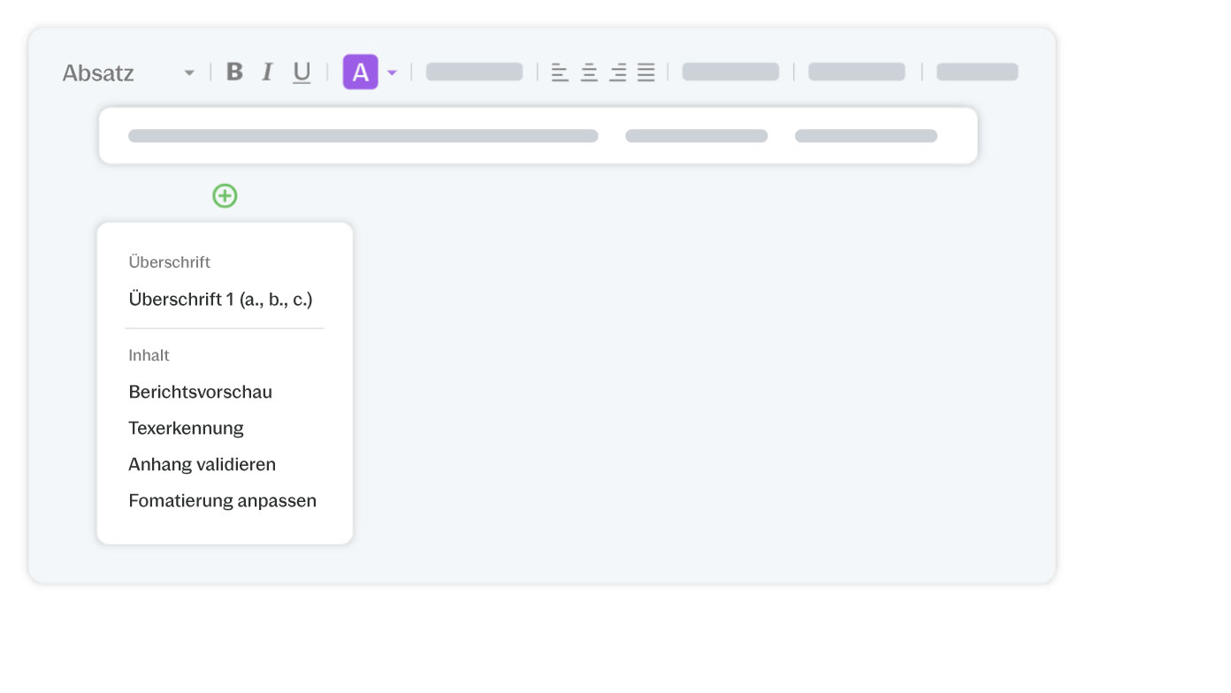Select Überschrift 1 (a., b., c.)
Viewport: 1231px width, 693px height.
[x=220, y=299]
